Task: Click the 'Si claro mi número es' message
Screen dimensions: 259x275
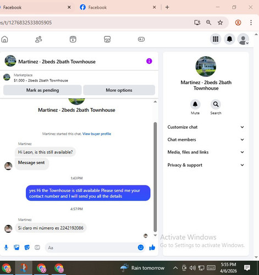Action: [51, 228]
